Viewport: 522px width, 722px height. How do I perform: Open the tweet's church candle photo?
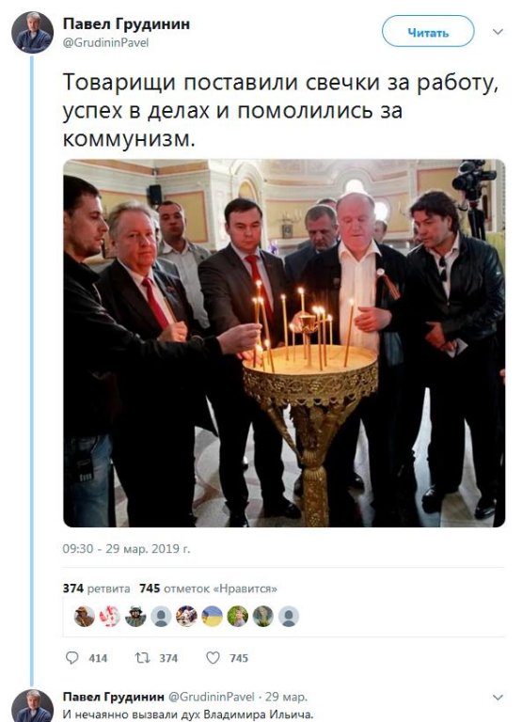pos(284,343)
